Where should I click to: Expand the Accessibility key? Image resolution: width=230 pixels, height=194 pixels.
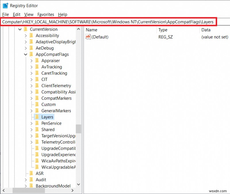(26, 36)
